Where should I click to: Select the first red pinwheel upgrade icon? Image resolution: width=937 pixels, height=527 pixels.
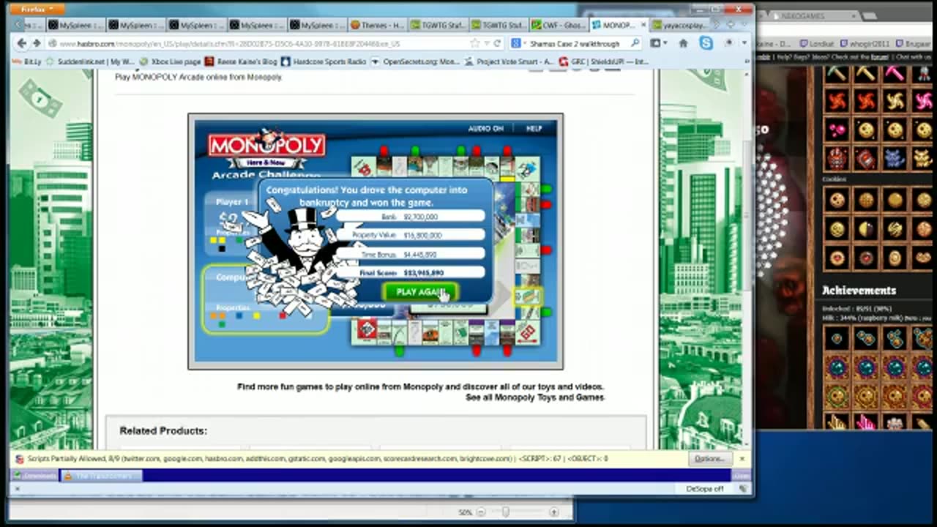coord(837,100)
